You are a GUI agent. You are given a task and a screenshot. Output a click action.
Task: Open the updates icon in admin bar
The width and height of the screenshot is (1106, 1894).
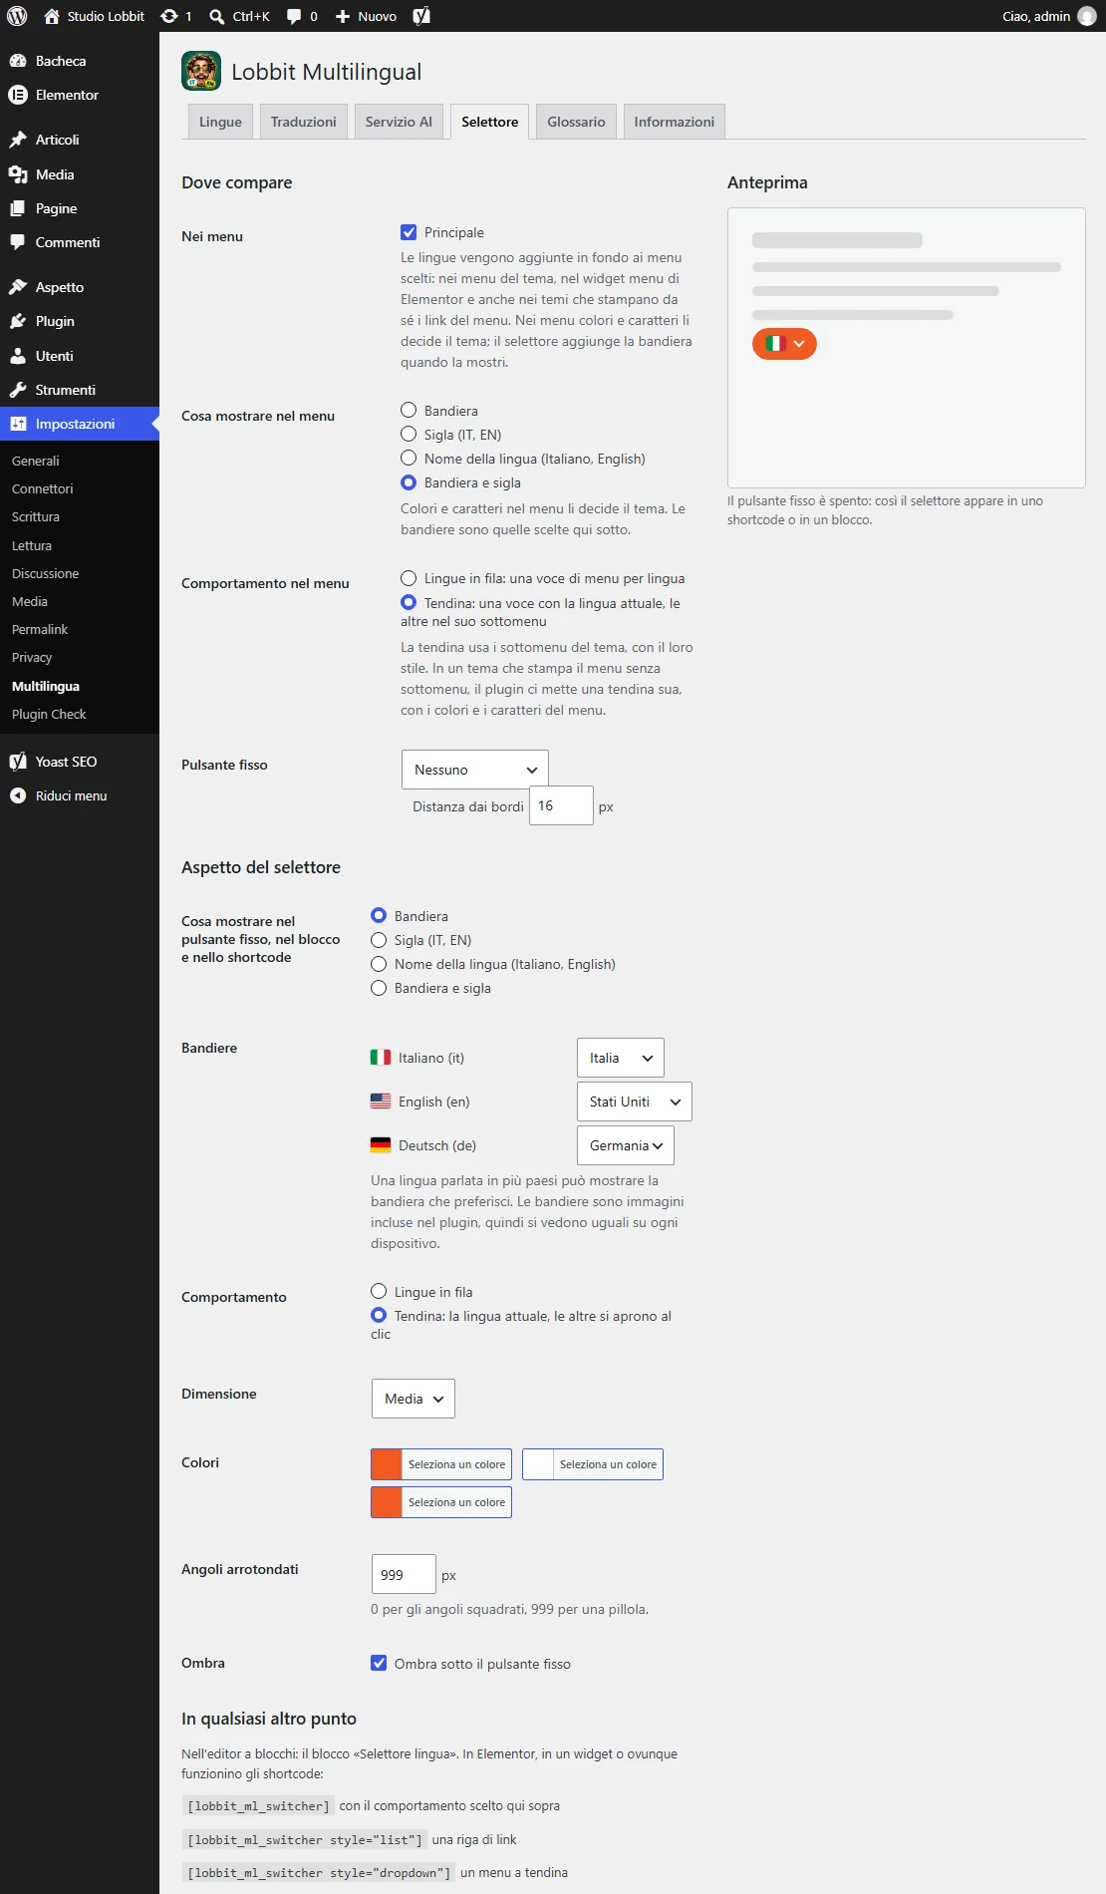pyautogui.click(x=169, y=16)
